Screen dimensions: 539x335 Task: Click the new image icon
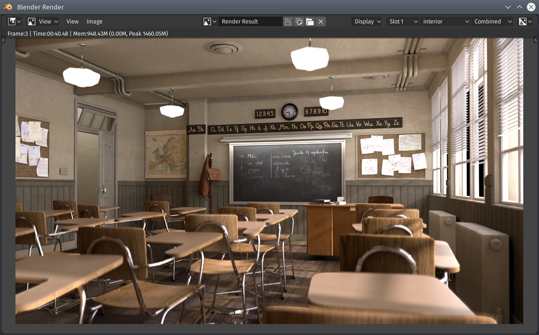[288, 21]
